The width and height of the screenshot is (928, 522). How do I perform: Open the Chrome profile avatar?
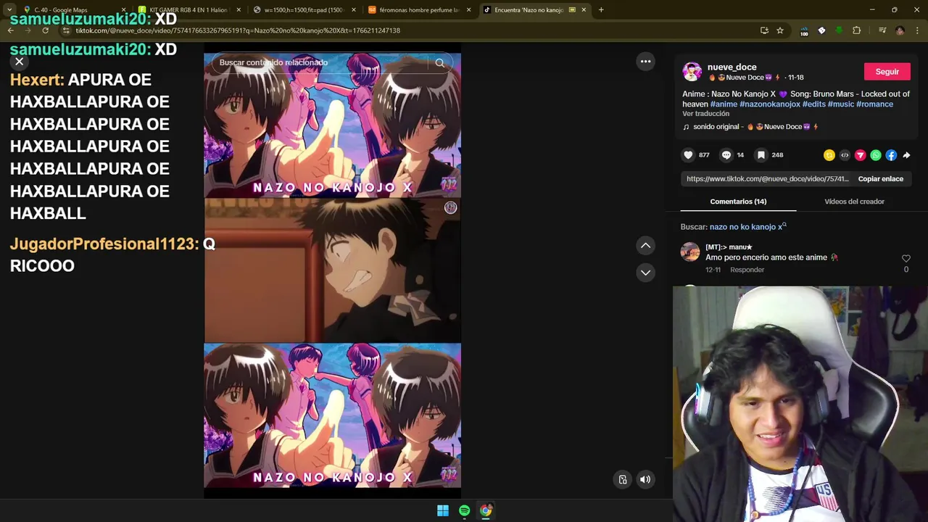pos(900,30)
